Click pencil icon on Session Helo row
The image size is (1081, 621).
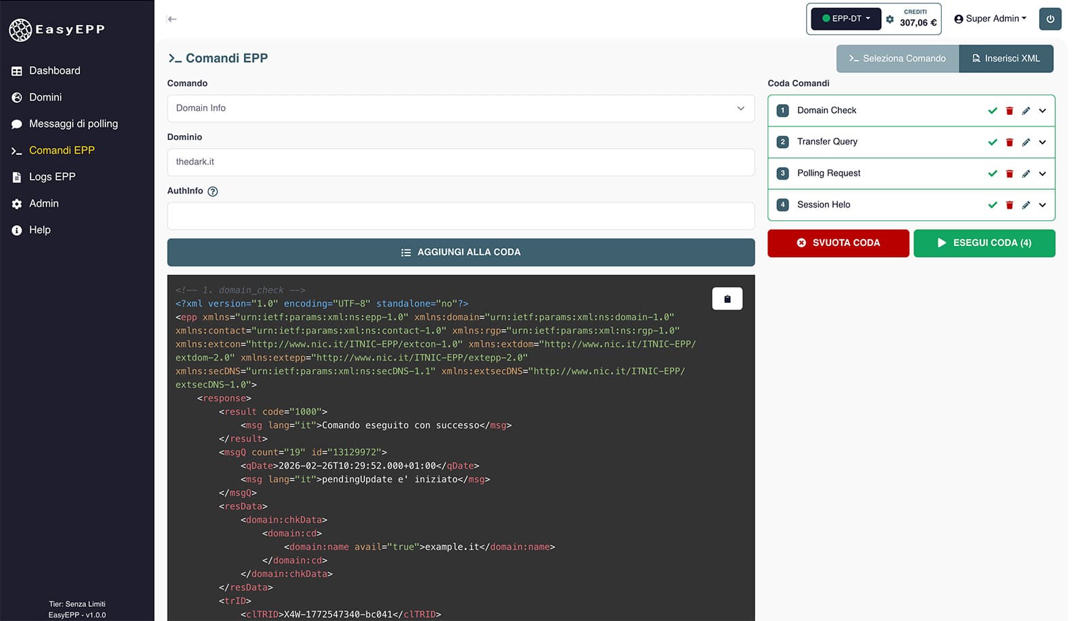click(1026, 205)
